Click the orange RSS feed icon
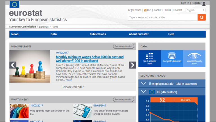This screenshot has height=122, width=216. click(145, 10)
